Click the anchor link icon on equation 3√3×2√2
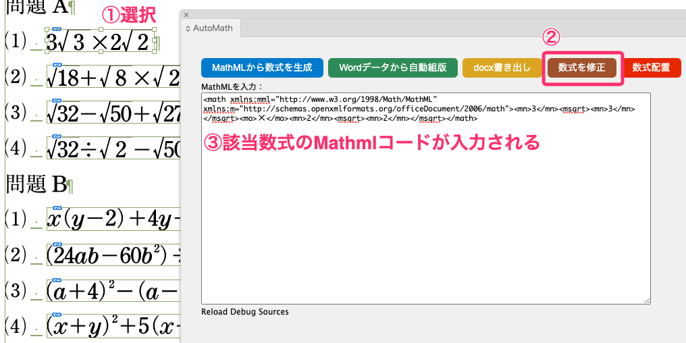The height and width of the screenshot is (343, 686). (57, 29)
